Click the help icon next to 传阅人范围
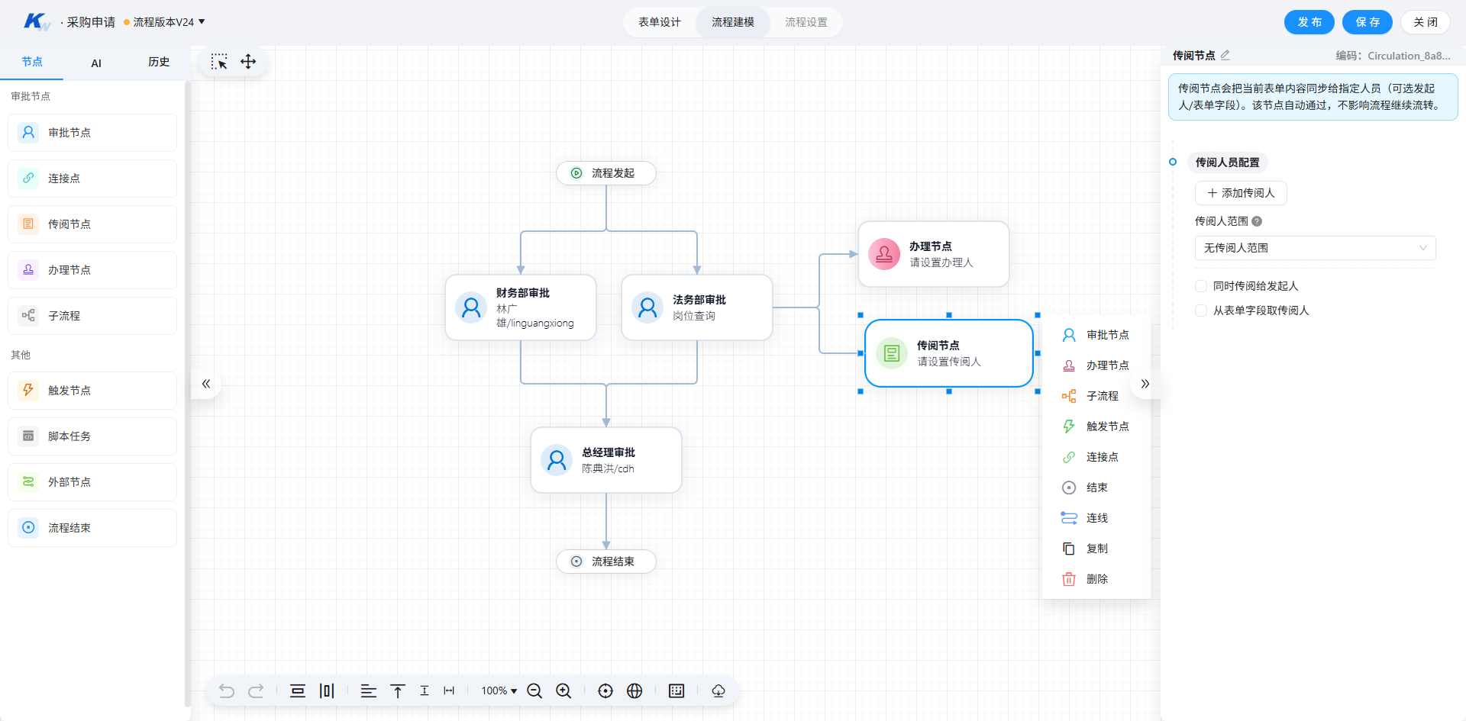The height and width of the screenshot is (721, 1466). point(1257,221)
